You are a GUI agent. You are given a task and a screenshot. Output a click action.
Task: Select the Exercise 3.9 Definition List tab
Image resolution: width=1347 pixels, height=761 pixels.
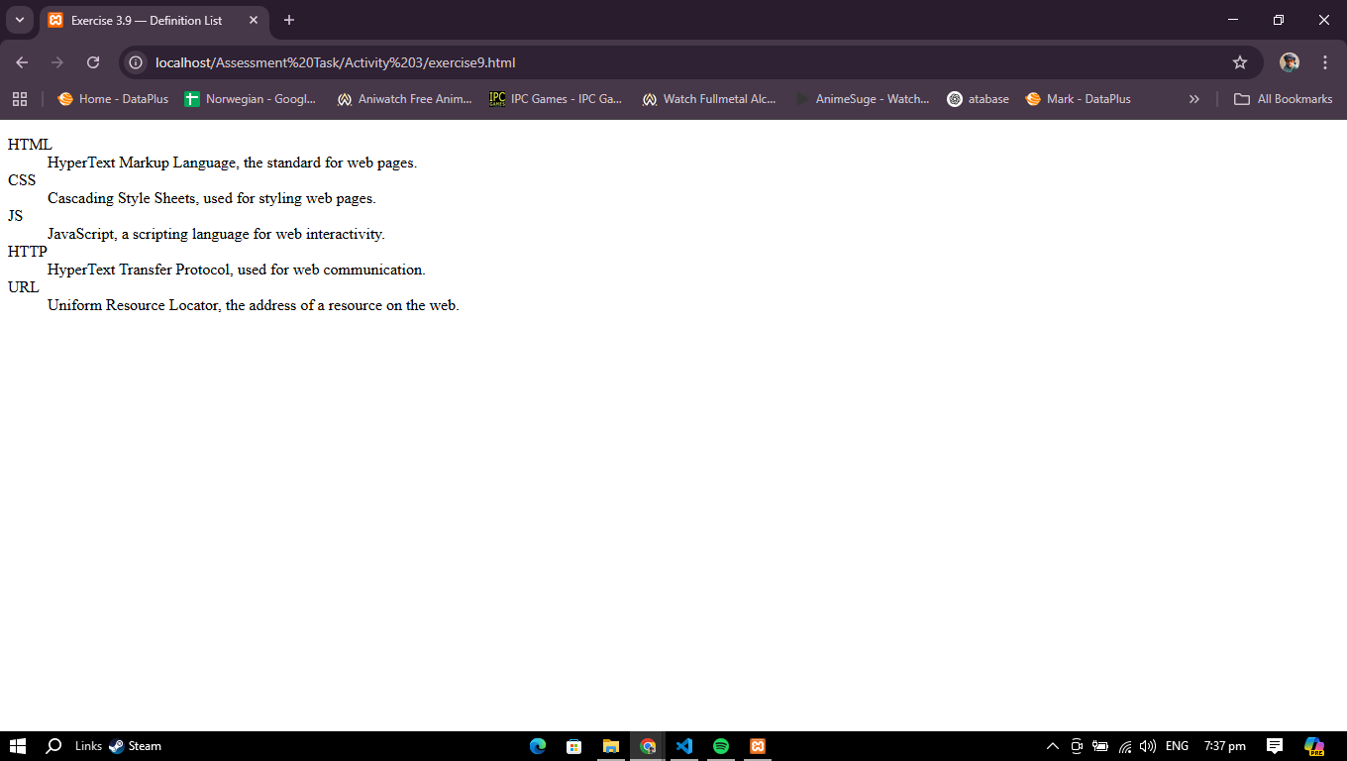tap(147, 20)
